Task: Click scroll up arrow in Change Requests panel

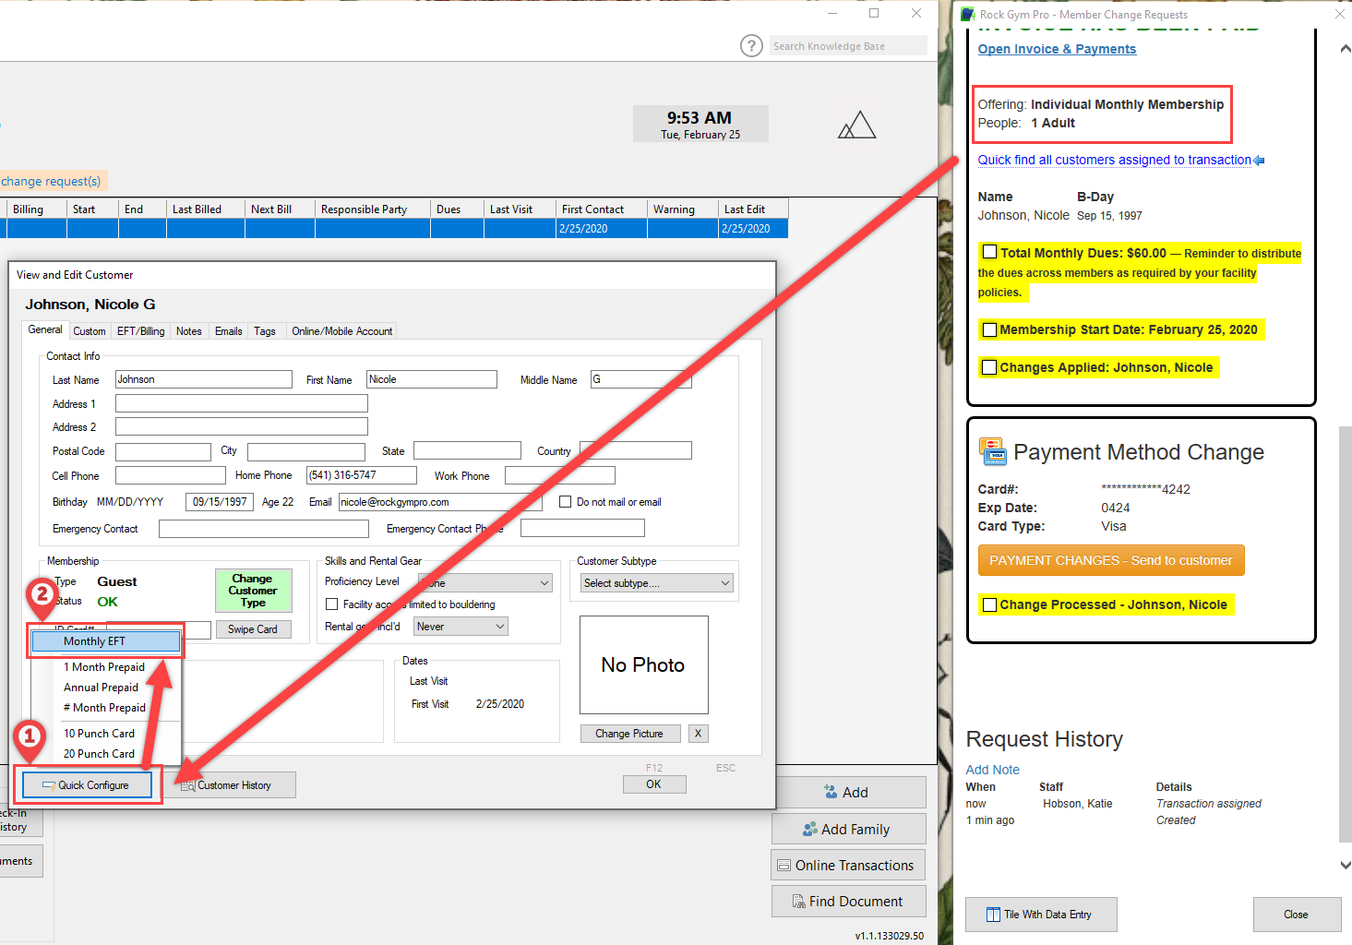Action: (1345, 49)
